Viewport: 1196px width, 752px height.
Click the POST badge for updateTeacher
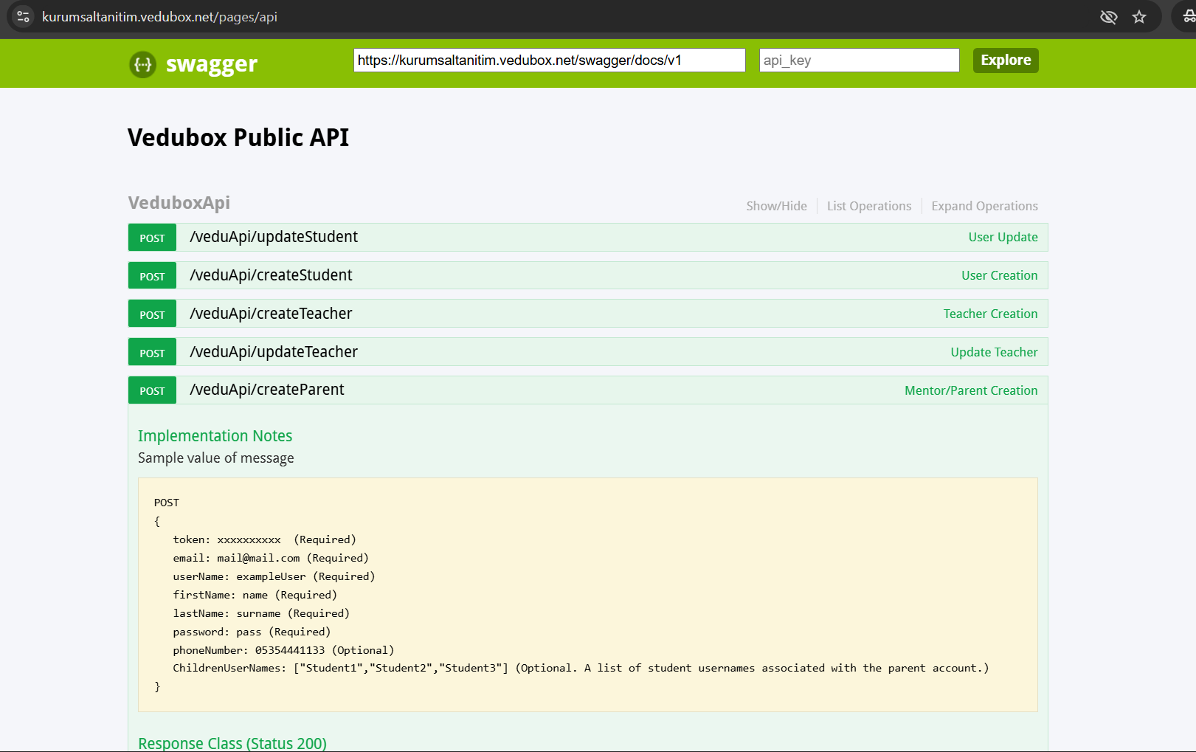tap(152, 353)
